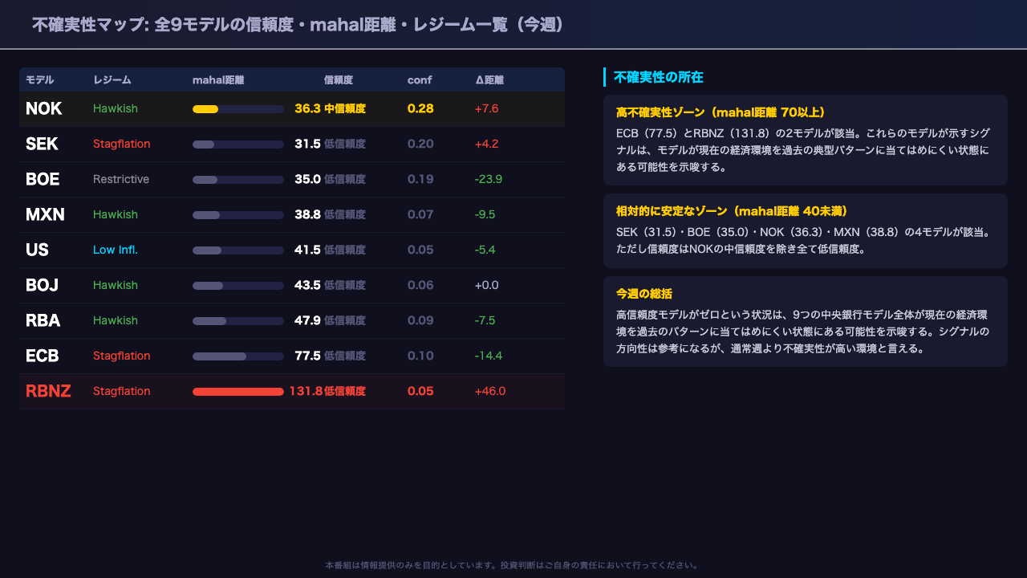
Task: Click the US model name
Action: (x=37, y=250)
